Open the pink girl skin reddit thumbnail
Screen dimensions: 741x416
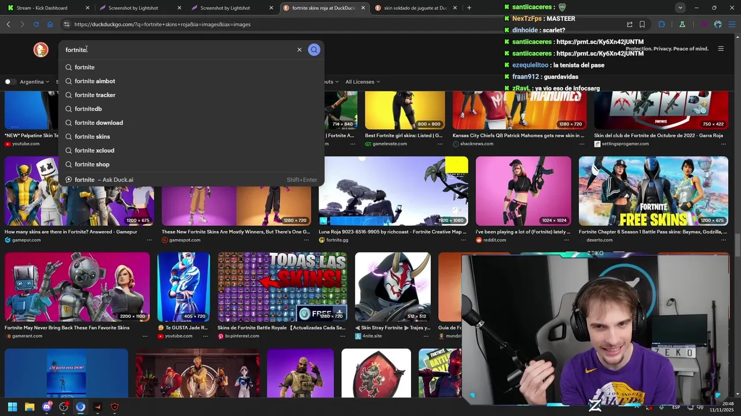pyautogui.click(x=523, y=191)
